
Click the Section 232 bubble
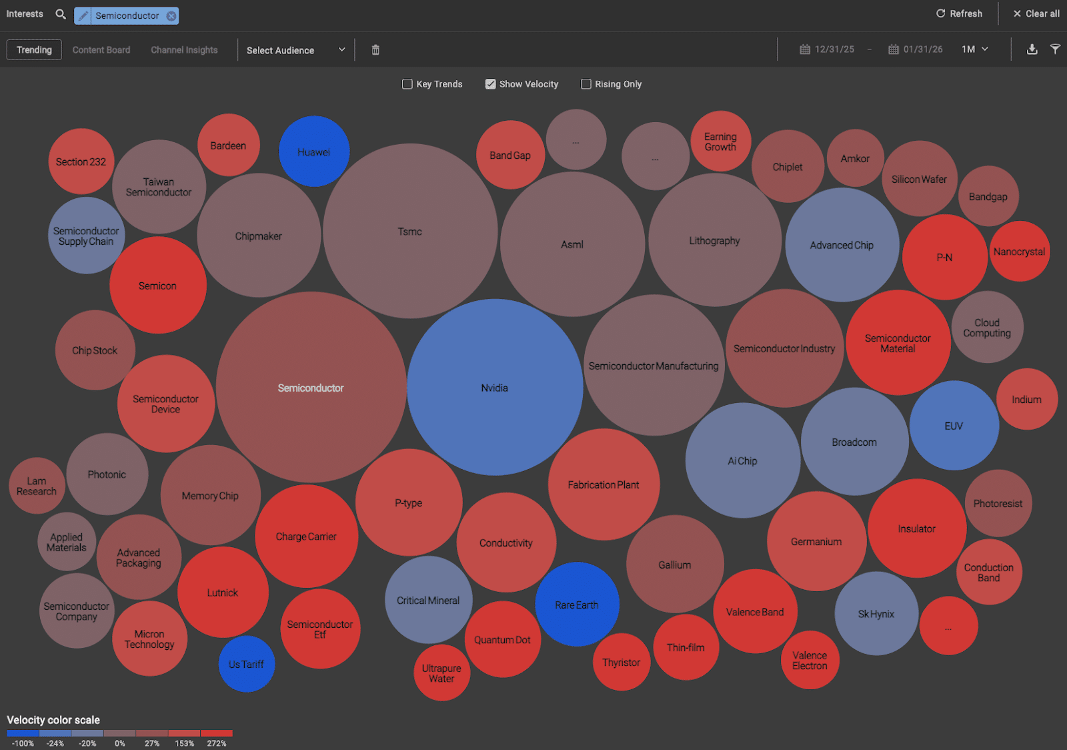(81, 161)
